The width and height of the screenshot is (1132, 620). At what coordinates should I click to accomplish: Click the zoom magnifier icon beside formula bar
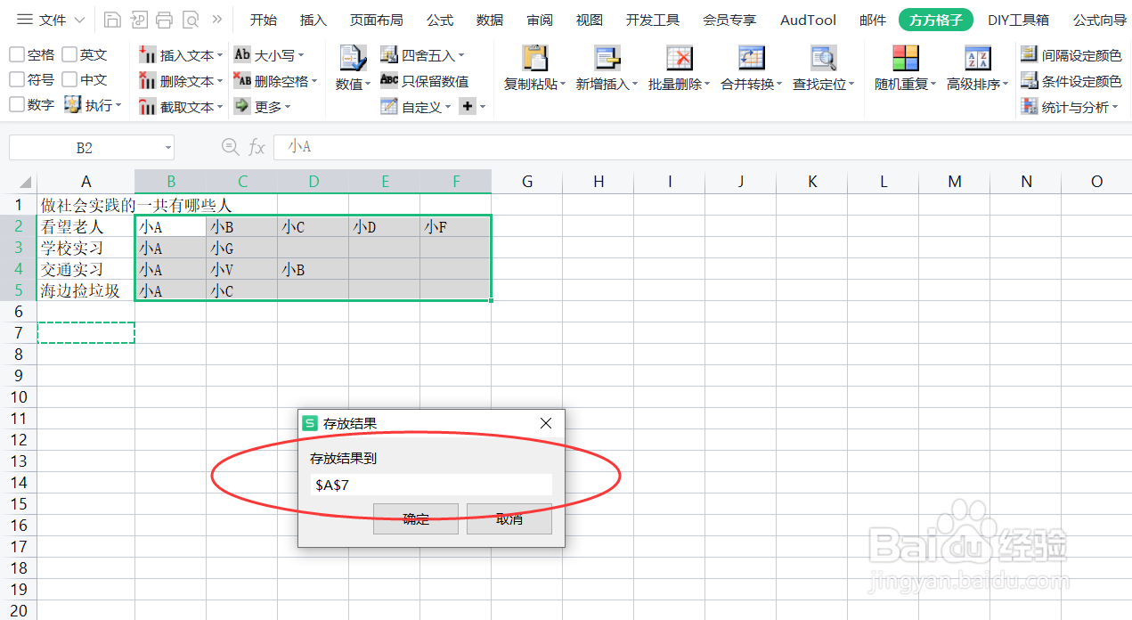(230, 147)
